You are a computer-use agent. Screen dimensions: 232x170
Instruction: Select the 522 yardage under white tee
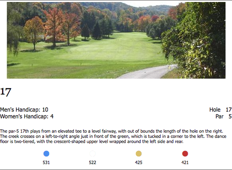[x=92, y=163]
